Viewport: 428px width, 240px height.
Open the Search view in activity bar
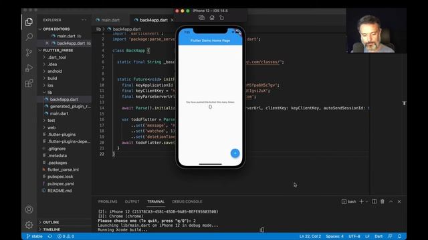click(x=29, y=37)
